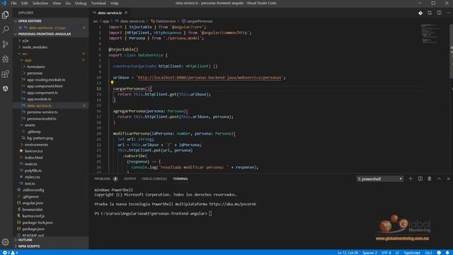Click errors and warnings count in status bar
The image size is (453, 255).
10,253
